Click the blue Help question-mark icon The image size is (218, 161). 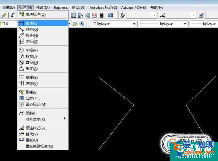point(110,15)
